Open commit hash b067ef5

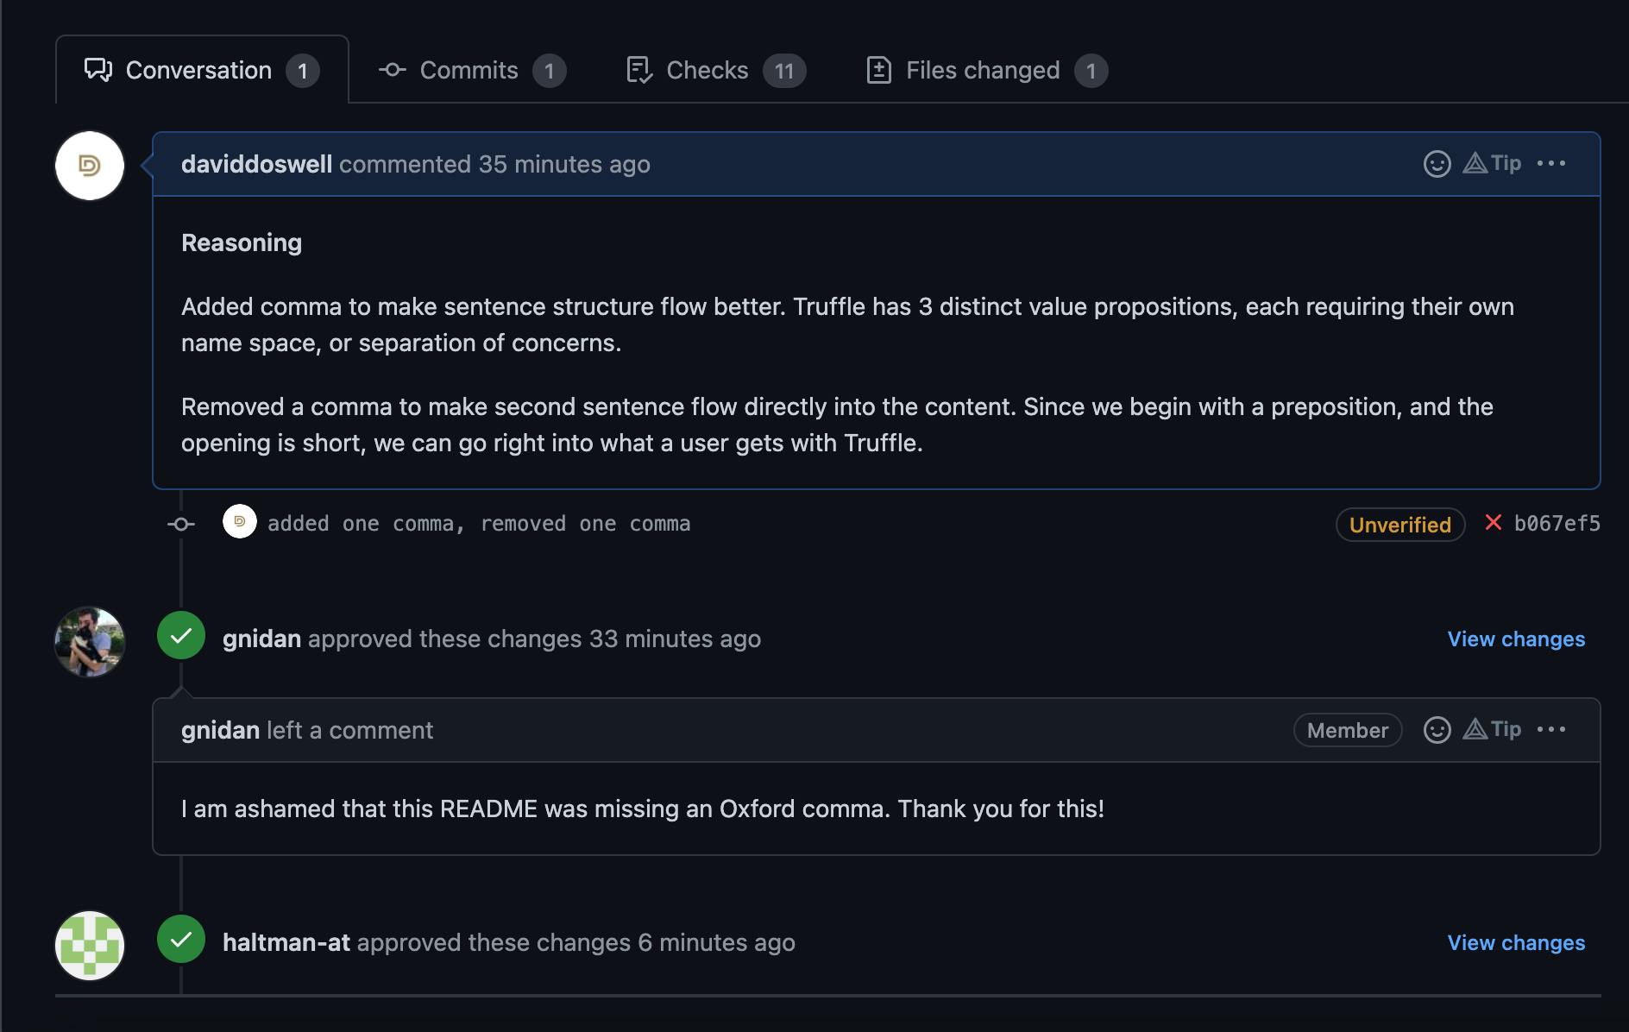[1557, 524]
